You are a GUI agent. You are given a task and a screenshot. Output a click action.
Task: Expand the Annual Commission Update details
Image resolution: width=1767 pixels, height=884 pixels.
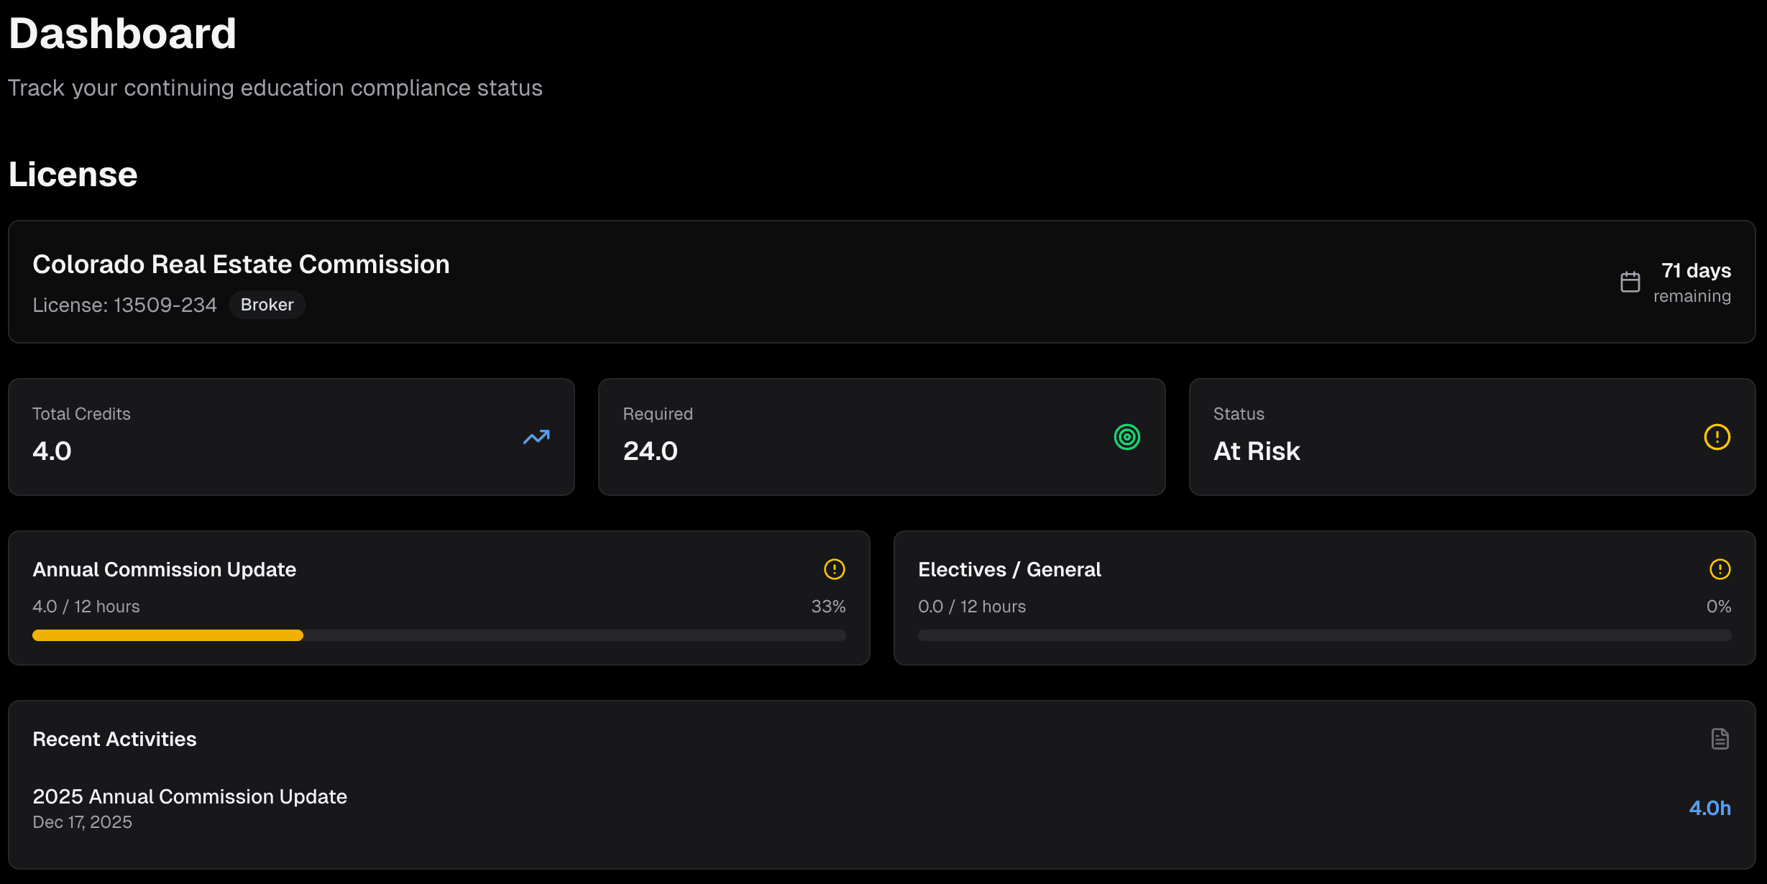tap(164, 569)
